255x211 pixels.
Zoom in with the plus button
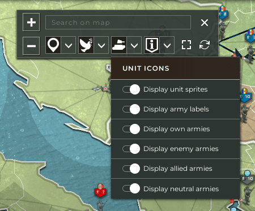(x=31, y=22)
